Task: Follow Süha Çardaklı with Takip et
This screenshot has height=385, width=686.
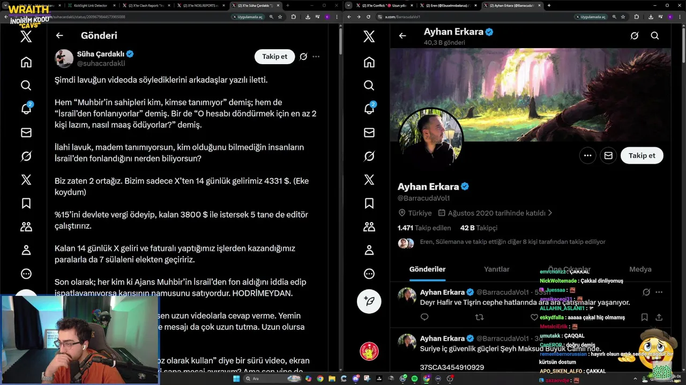Action: [274, 56]
